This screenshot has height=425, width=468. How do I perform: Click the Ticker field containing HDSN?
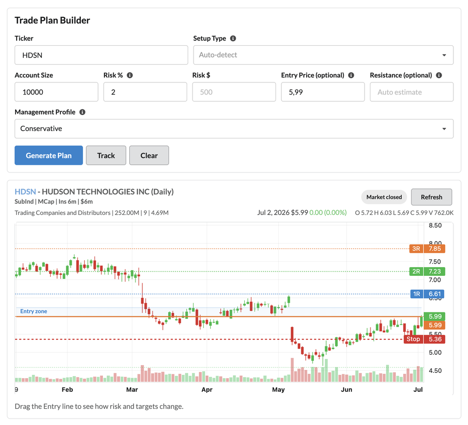point(101,55)
